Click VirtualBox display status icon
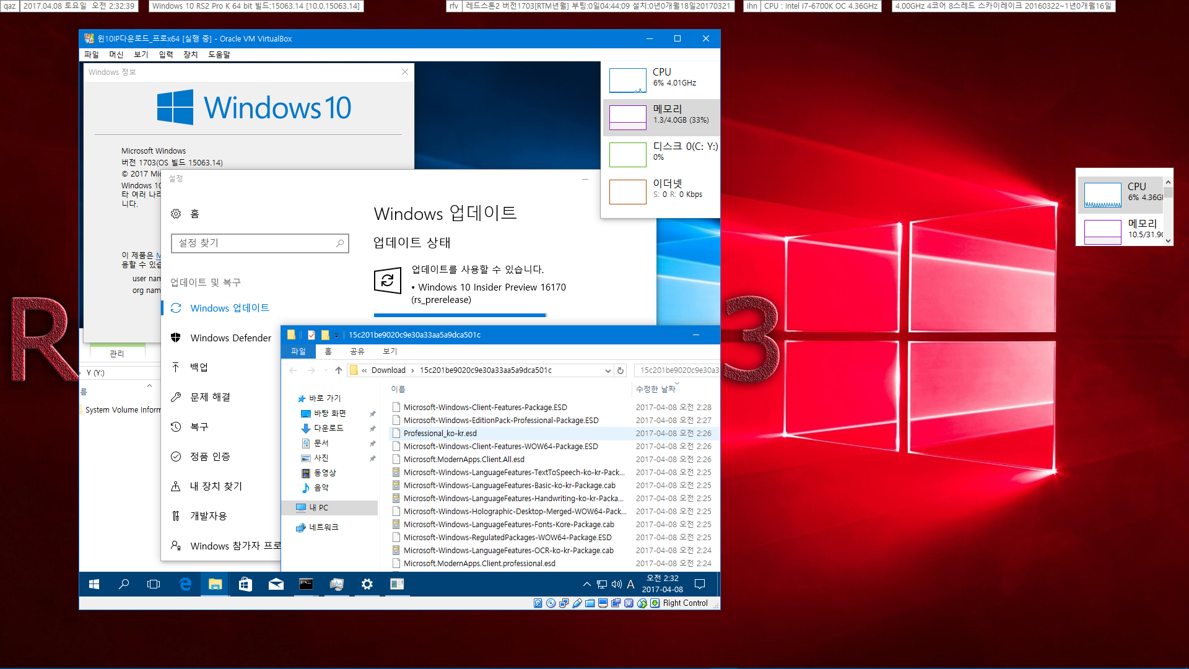The image size is (1189, 669). [x=603, y=603]
